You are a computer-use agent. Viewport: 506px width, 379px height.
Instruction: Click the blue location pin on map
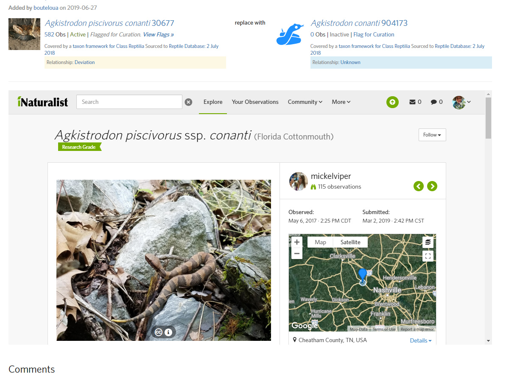(x=363, y=275)
